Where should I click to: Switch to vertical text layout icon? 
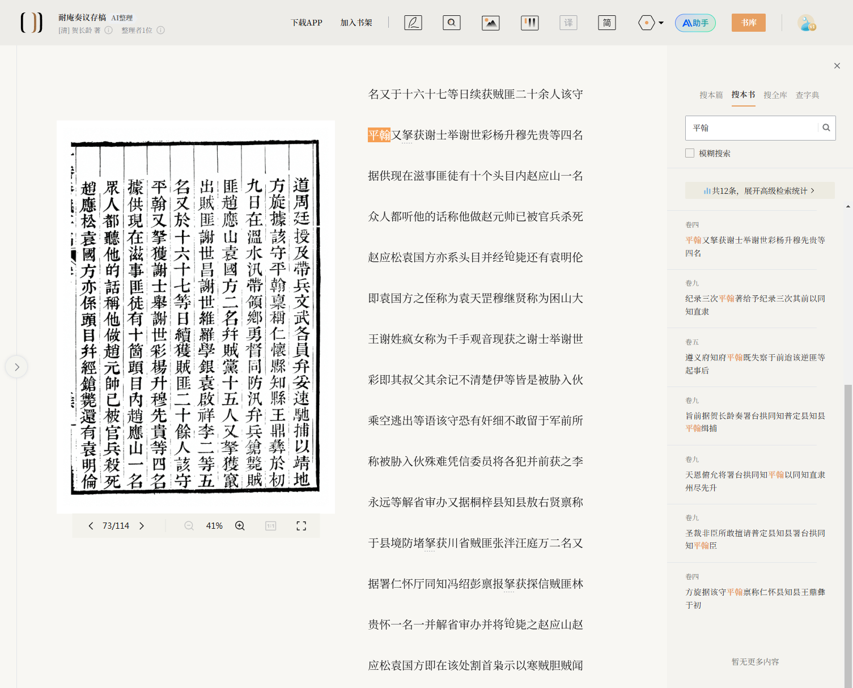[529, 23]
